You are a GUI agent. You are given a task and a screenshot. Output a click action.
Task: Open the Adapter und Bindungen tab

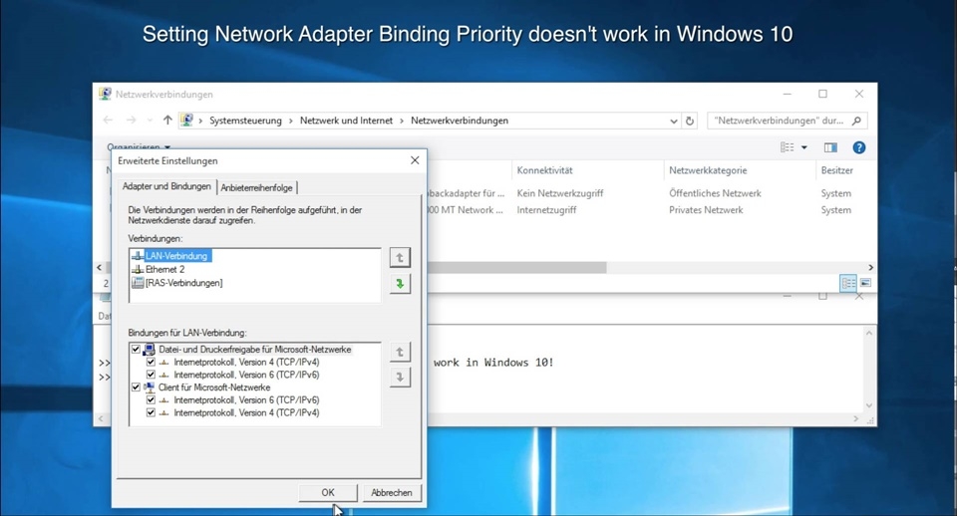(x=166, y=186)
